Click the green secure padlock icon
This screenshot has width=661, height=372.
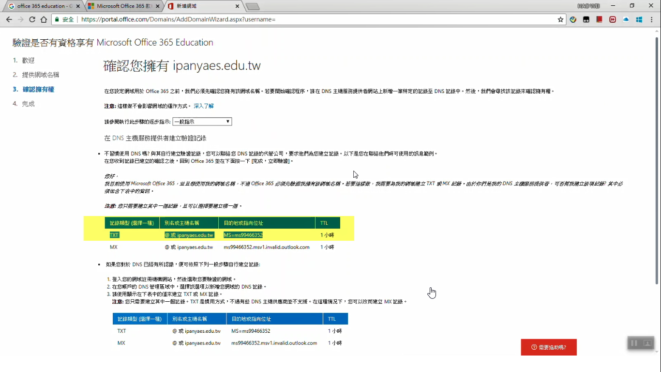[x=57, y=19]
